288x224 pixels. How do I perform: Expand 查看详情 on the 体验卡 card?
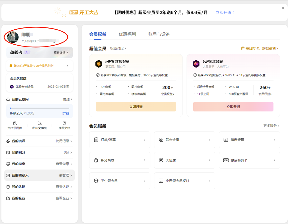tap(61, 52)
